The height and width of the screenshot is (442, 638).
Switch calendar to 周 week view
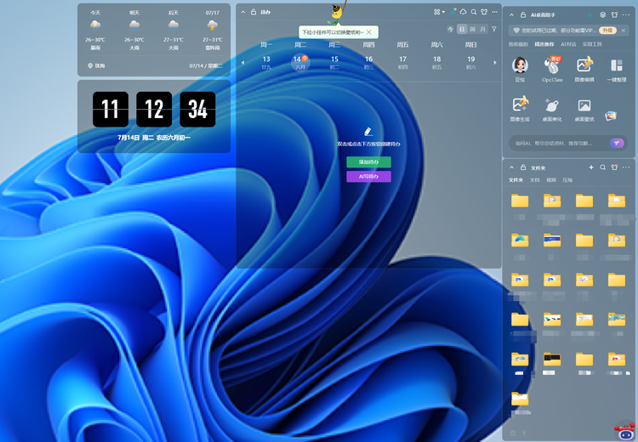[472, 29]
